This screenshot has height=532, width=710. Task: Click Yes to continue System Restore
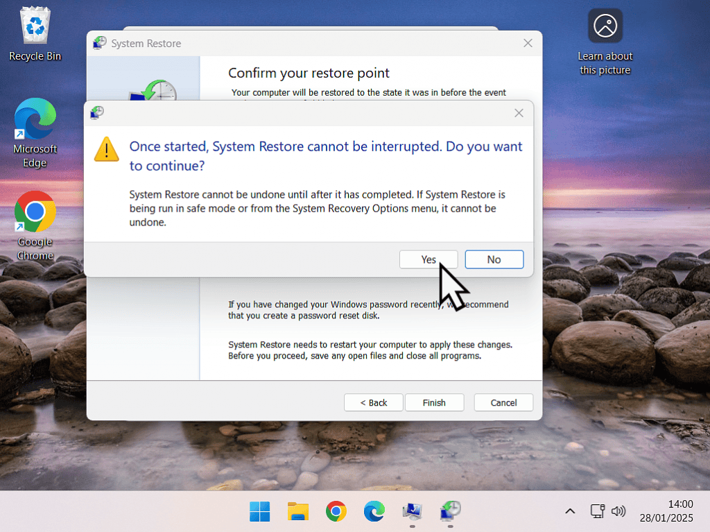click(x=428, y=259)
